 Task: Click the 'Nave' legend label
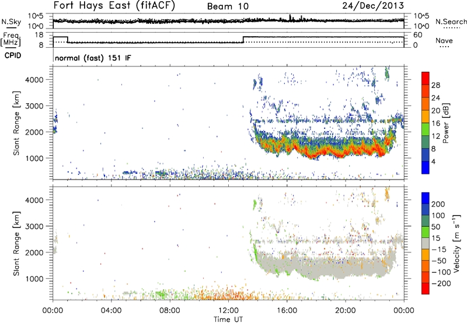[444, 40]
